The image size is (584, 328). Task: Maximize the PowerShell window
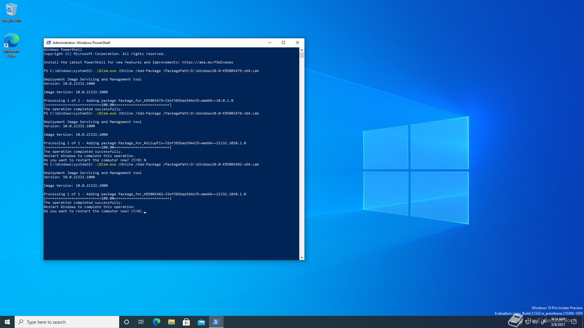[x=283, y=43]
